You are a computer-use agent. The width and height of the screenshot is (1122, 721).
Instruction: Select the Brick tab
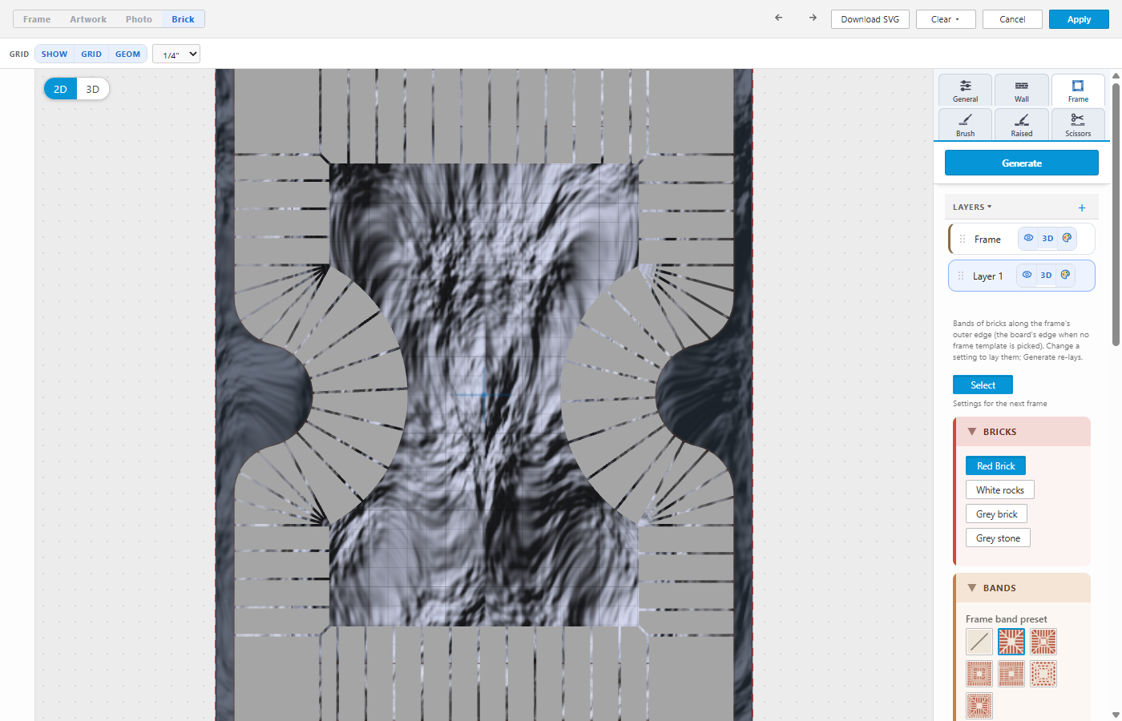(x=183, y=19)
